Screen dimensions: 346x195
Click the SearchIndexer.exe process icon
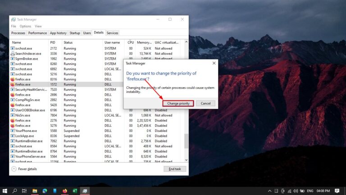[13, 54]
